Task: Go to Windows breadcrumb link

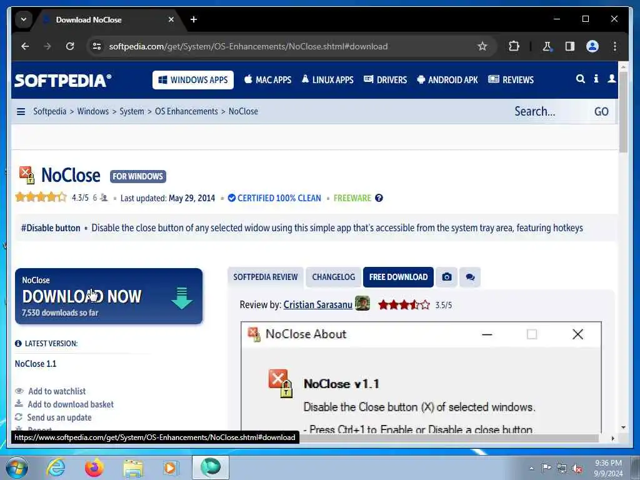Action: [93, 111]
